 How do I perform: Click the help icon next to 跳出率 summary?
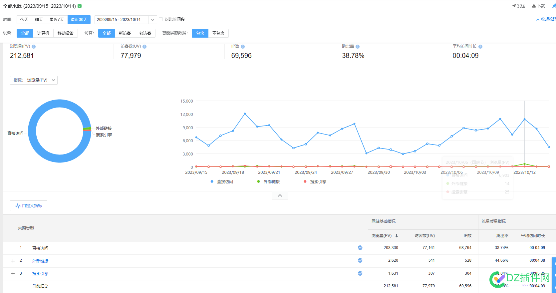tap(358, 47)
